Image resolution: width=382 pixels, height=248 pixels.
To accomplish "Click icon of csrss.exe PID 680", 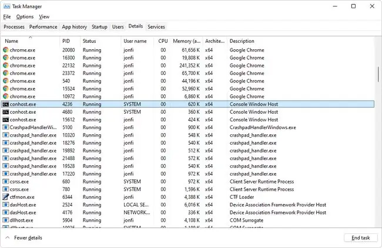I will tap(6, 182).
